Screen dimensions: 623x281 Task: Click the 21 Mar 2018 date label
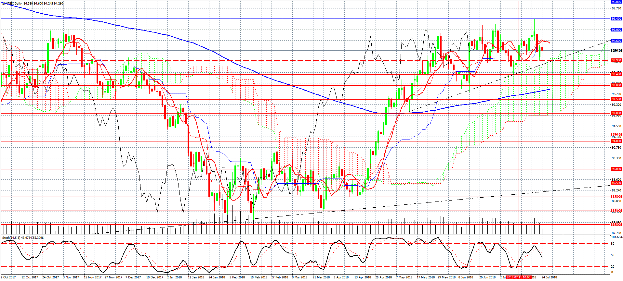(321, 277)
